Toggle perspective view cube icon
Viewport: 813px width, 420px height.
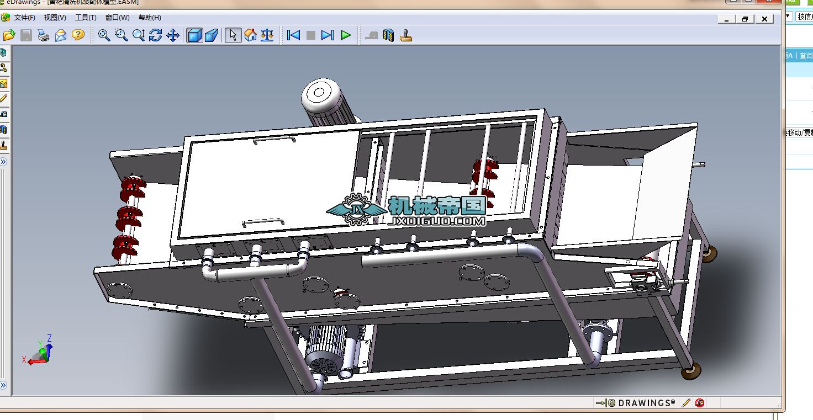click(212, 35)
